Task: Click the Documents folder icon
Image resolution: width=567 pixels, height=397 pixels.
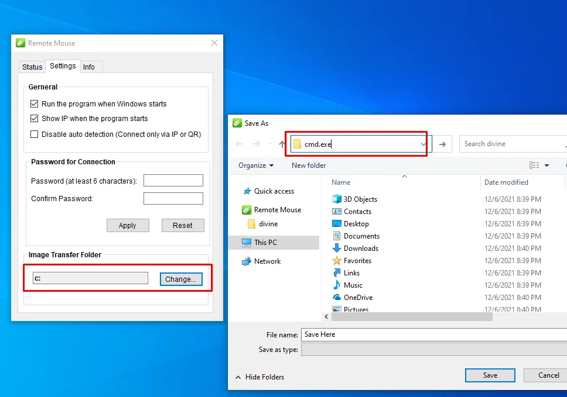Action: (x=337, y=236)
